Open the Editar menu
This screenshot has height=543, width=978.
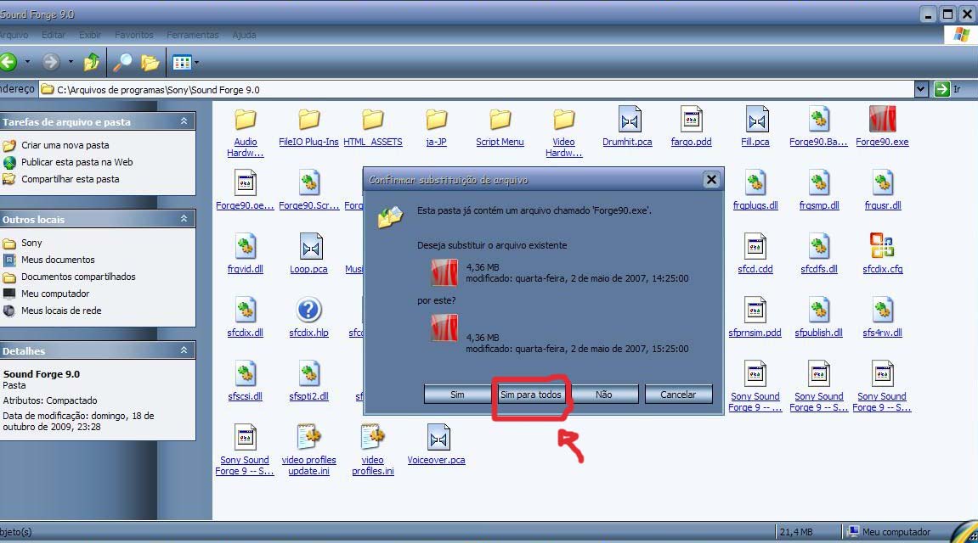click(54, 35)
